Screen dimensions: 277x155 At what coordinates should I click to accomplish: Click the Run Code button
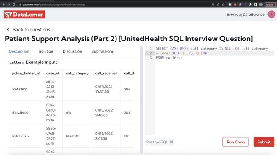point(235,142)
